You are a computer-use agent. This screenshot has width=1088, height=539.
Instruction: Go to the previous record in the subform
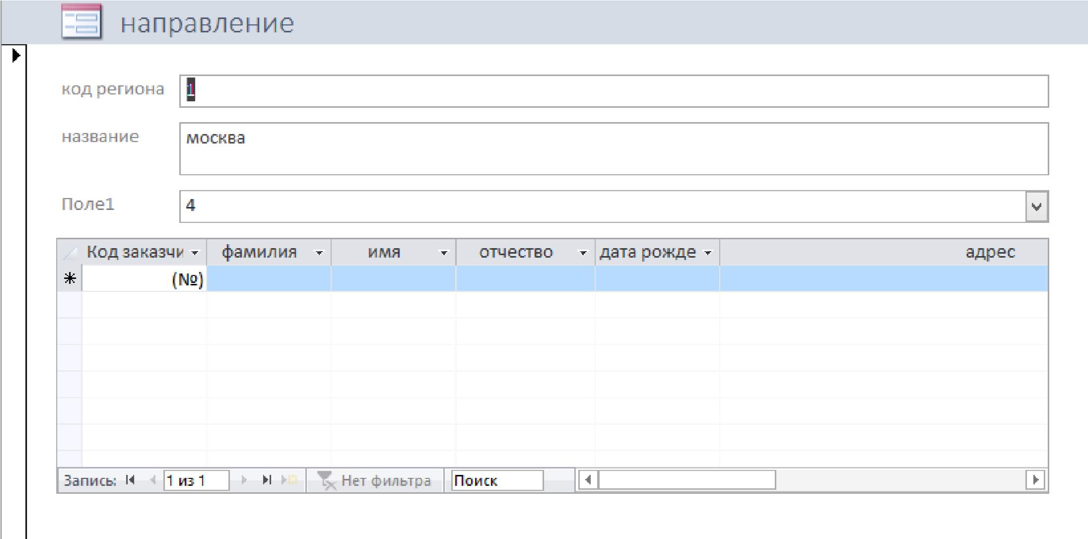(x=152, y=480)
